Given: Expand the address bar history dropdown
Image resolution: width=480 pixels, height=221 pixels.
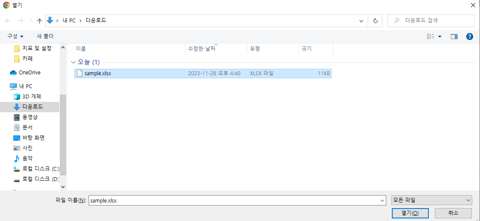Looking at the screenshot, I should 362,21.
